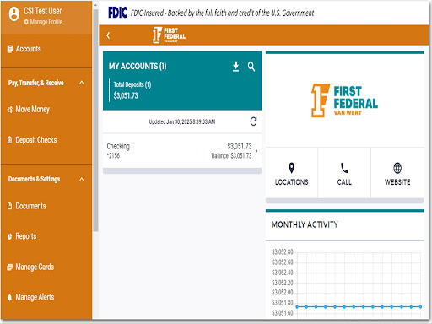Collapse the Pay, Transfer, & Receive section
Viewport: 432px width, 324px height.
click(x=82, y=83)
